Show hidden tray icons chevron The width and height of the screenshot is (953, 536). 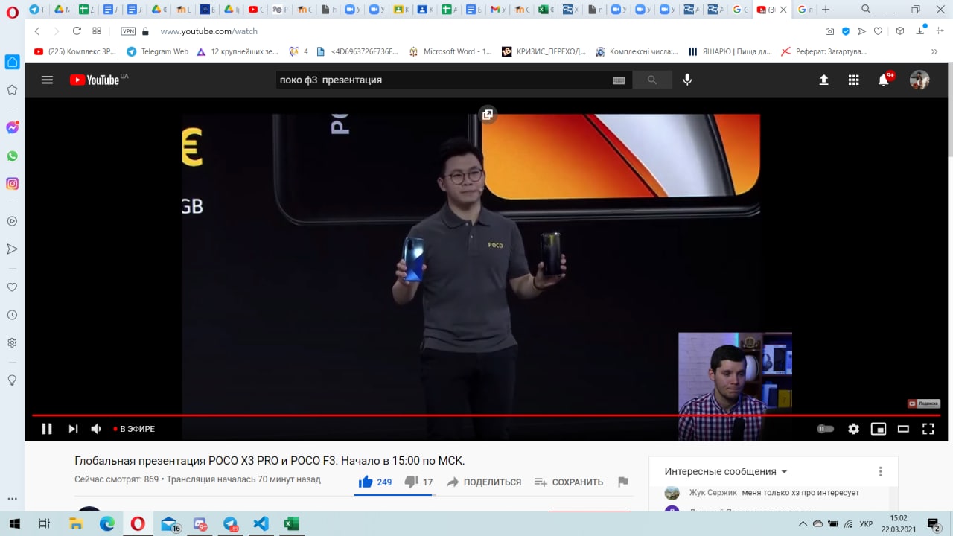coord(803,524)
